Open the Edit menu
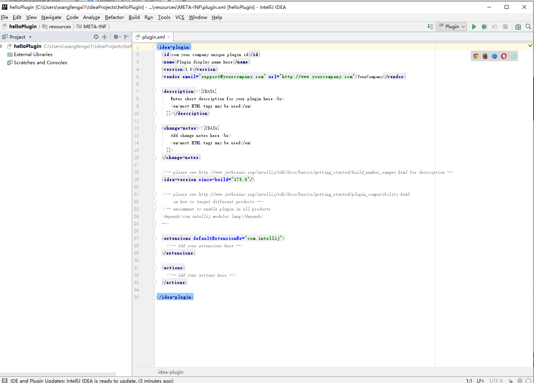 pos(17,17)
